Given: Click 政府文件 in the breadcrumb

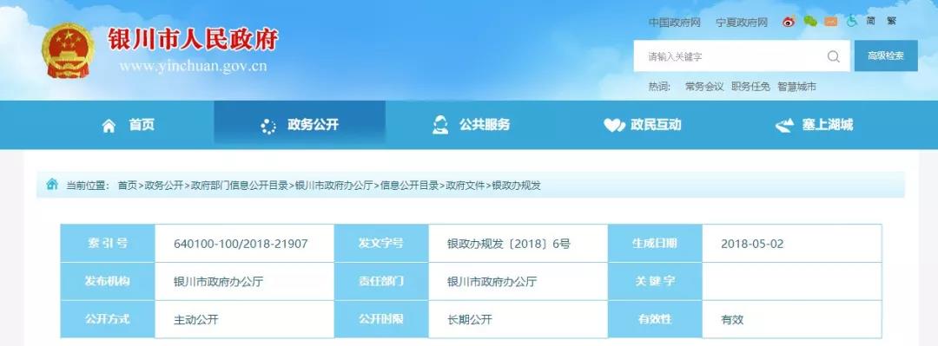Looking at the screenshot, I should point(466,186).
